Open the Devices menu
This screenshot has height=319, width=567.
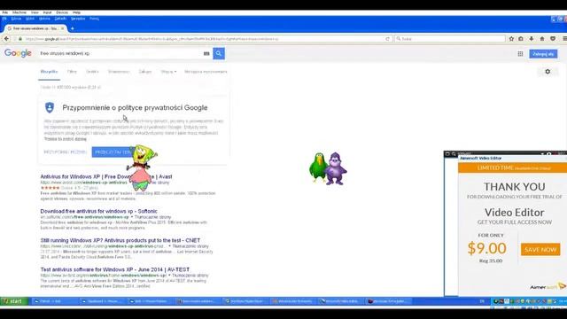tap(62, 12)
